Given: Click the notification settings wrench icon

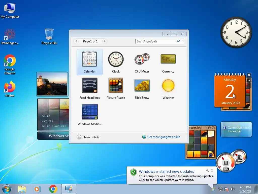Looking at the screenshot, I should 207,171.
